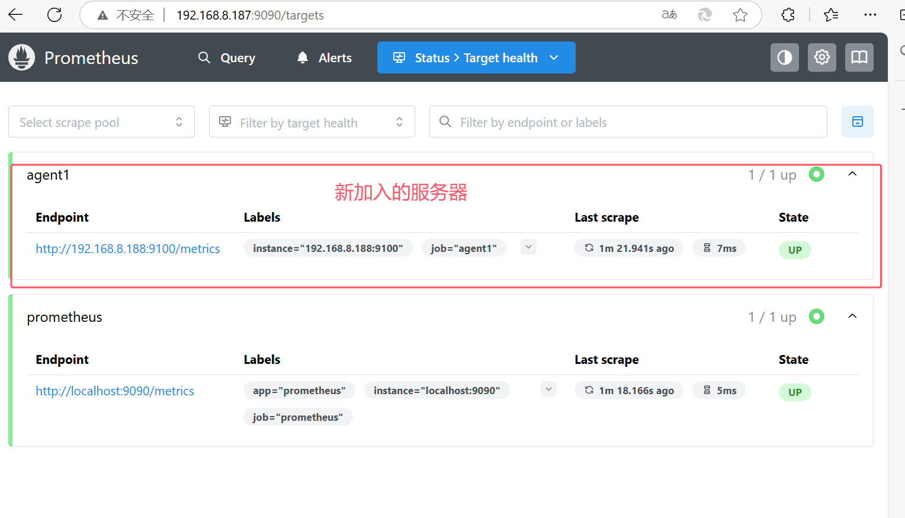Click the job="prometheus" label badge
This screenshot has height=518, width=905.
coord(298,417)
